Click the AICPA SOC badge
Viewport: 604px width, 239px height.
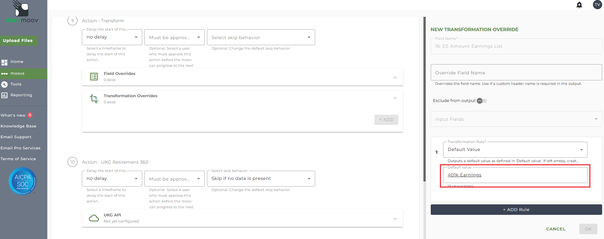pyautogui.click(x=23, y=181)
